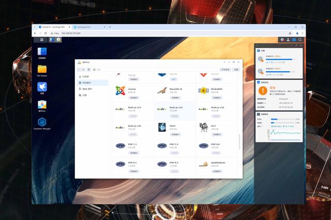Click the Package Center search field
The width and height of the screenshot is (331, 220).
(x=156, y=70)
